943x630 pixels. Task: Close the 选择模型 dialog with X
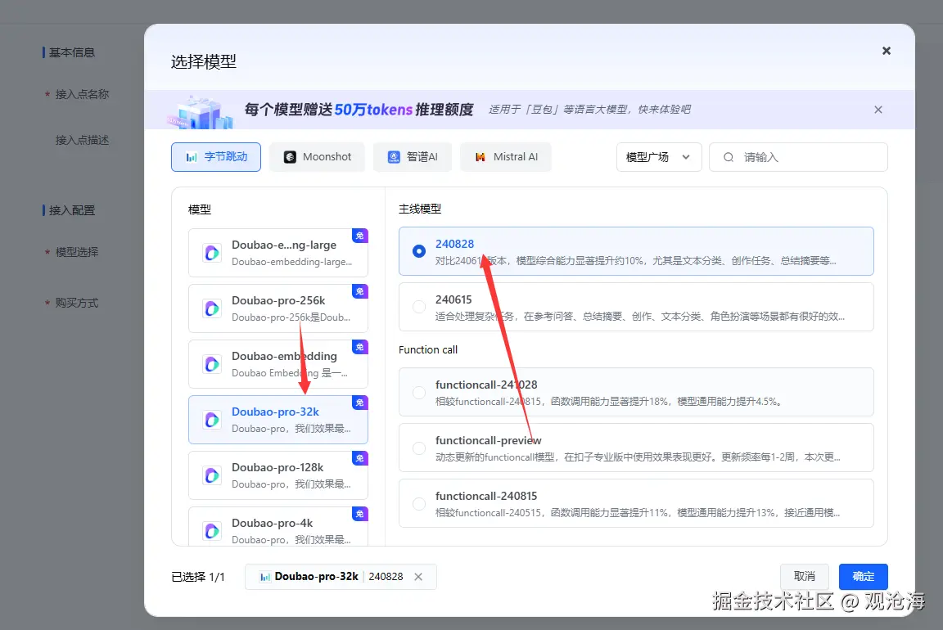tap(886, 51)
